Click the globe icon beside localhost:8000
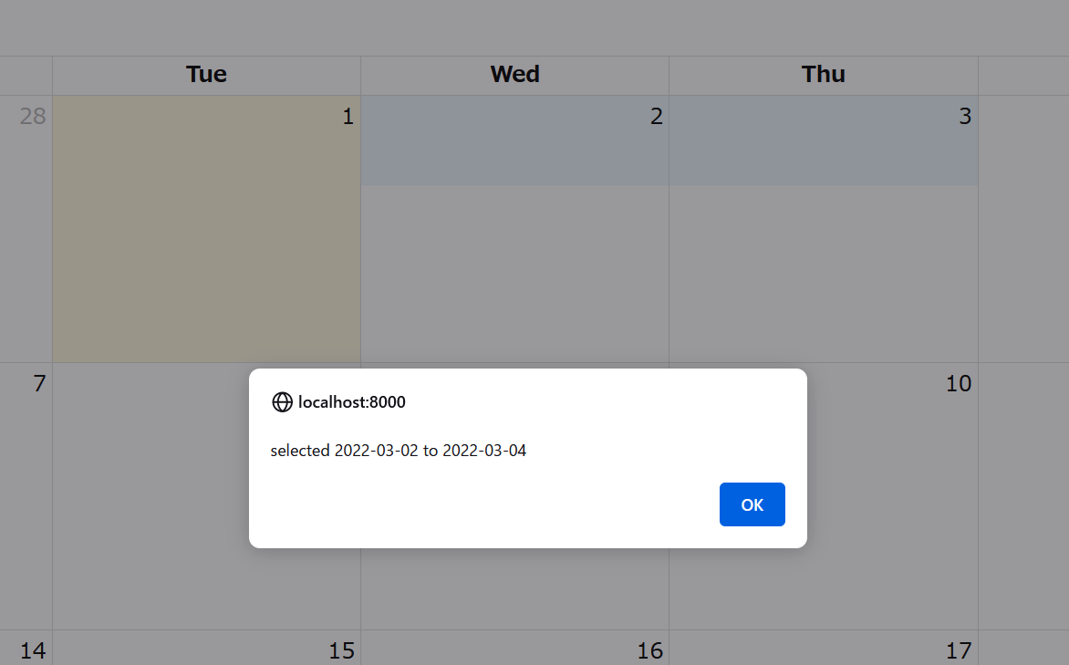 click(x=282, y=402)
